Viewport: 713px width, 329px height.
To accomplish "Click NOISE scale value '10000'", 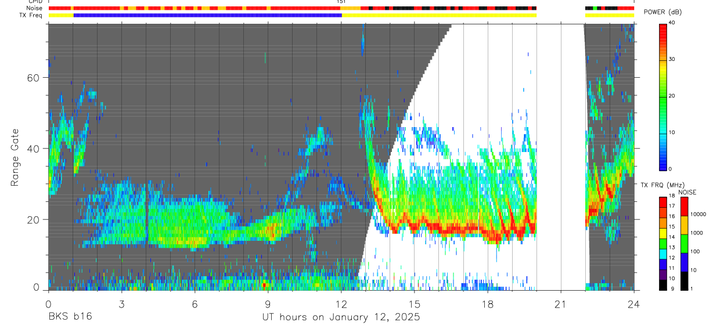I will [x=698, y=214].
